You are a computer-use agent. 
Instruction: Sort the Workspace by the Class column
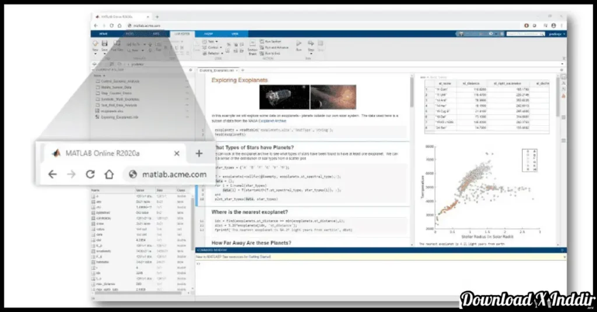tap(181, 190)
